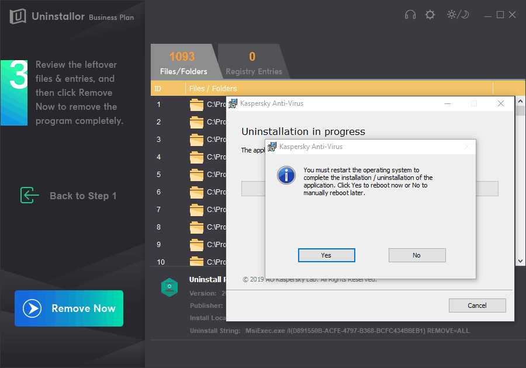Click the folder icon in row 6
This screenshot has width=526, height=368.
tap(196, 192)
